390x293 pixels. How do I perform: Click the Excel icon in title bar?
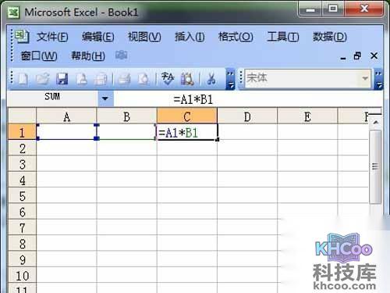[x=13, y=12]
